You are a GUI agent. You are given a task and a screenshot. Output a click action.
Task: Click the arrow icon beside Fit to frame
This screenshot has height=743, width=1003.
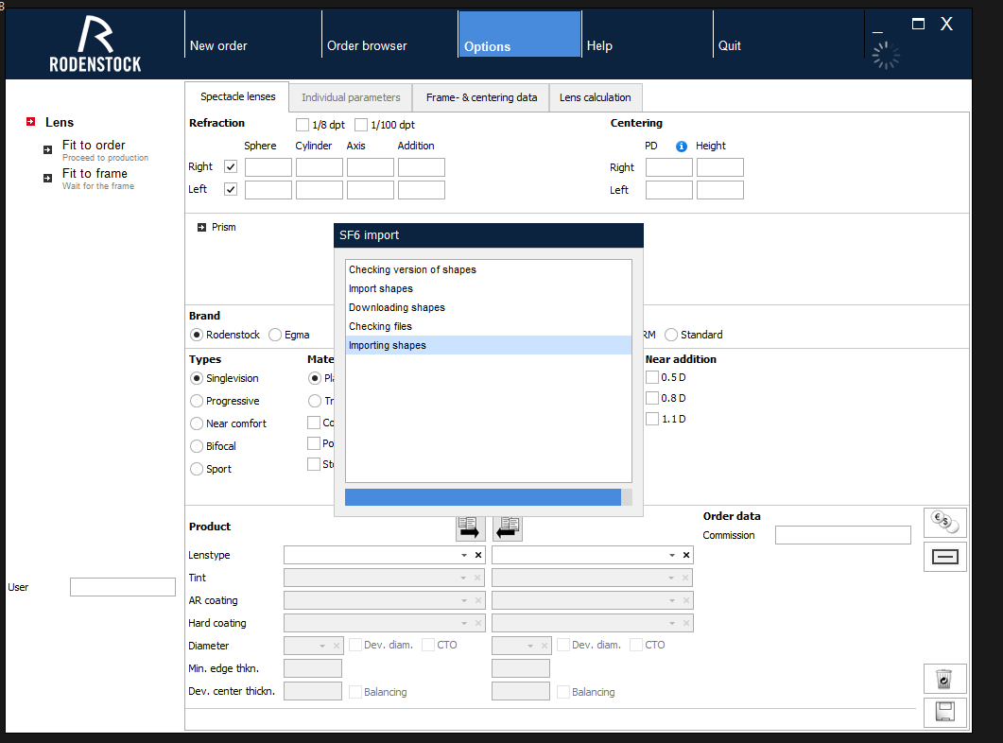pyautogui.click(x=47, y=178)
